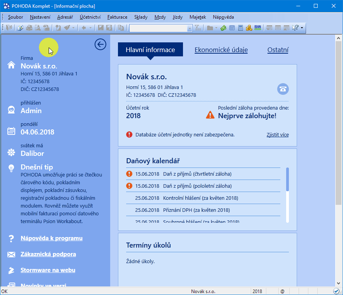This screenshot has width=343, height=295.
Task: Activate the What's This help cursor icon
Action: pos(296,28)
